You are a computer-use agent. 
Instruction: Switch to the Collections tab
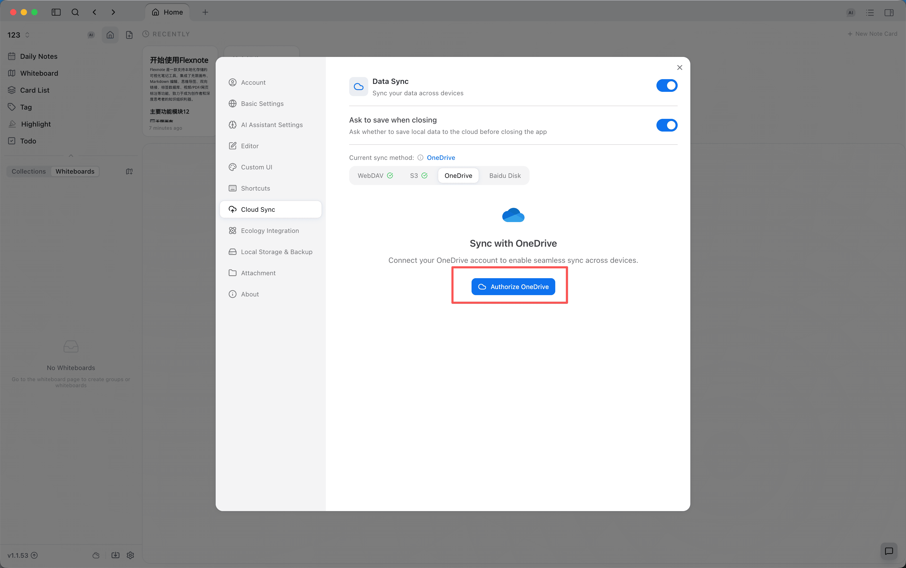click(x=29, y=171)
